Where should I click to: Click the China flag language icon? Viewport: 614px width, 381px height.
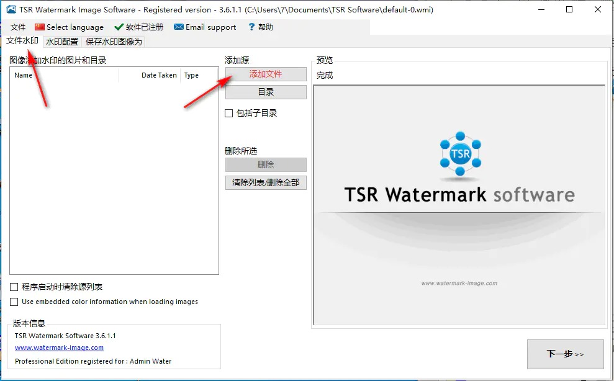[40, 27]
